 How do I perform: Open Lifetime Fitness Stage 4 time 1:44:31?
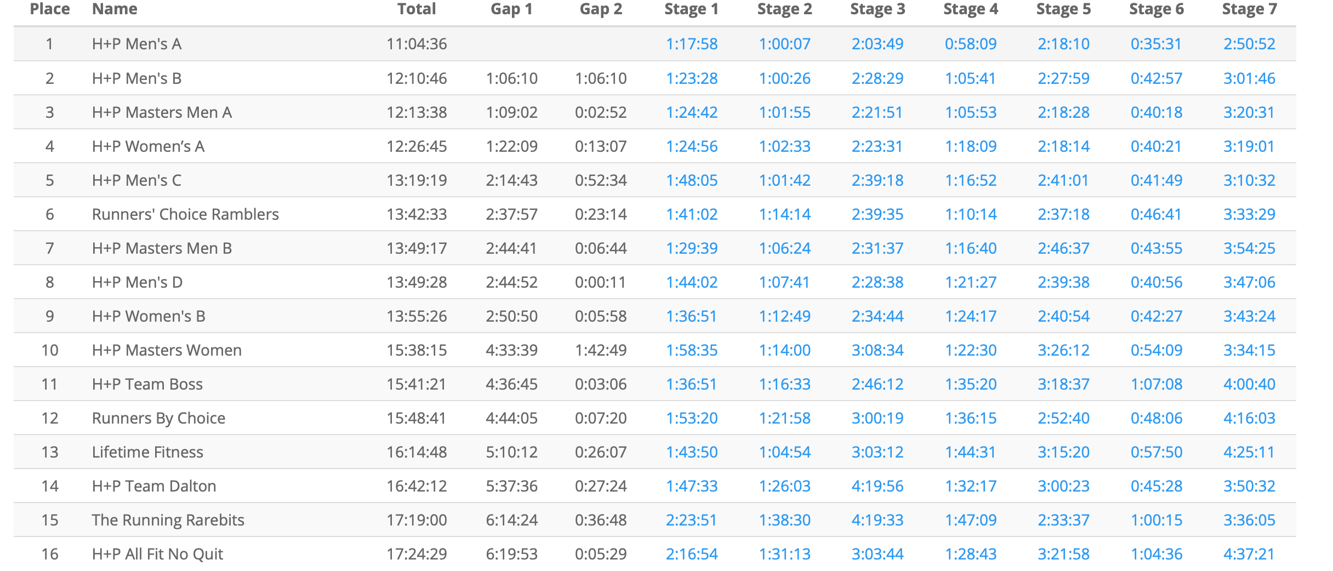point(970,452)
